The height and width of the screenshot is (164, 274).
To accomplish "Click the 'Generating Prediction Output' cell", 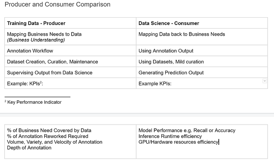I will coord(202,72).
